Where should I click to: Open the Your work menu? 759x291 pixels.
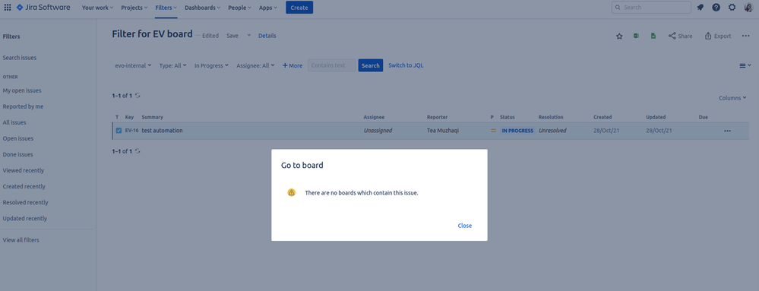tap(97, 8)
